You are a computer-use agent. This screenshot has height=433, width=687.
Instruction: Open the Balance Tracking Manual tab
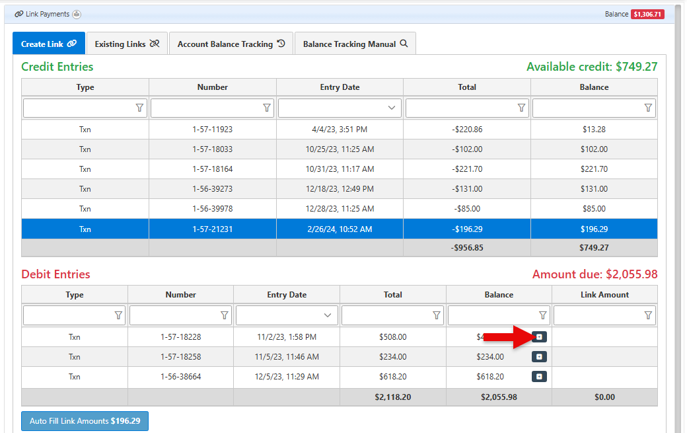[355, 44]
